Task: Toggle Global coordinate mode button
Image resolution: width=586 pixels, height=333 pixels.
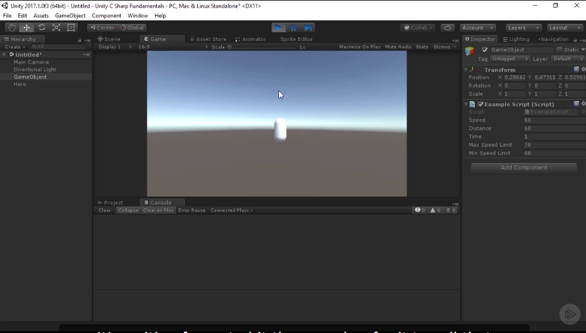Action: pos(132,27)
